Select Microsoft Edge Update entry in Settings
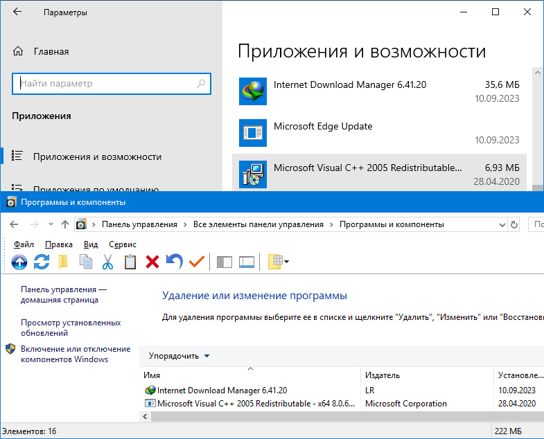The width and height of the screenshot is (544, 439). [379, 133]
